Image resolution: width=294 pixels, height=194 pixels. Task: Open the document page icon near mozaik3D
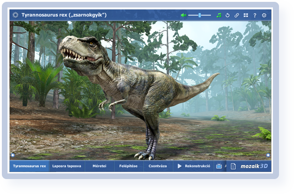(234, 166)
